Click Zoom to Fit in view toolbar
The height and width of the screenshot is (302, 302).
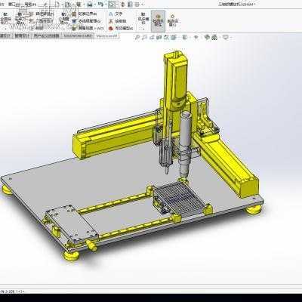tap(137, 38)
